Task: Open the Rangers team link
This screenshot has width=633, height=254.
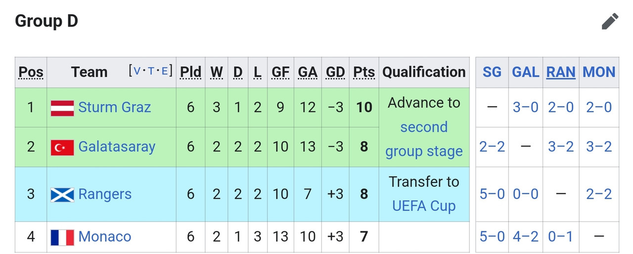Action: pyautogui.click(x=105, y=194)
